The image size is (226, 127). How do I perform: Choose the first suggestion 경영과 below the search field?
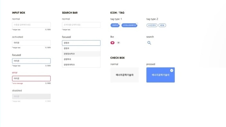point(81,48)
